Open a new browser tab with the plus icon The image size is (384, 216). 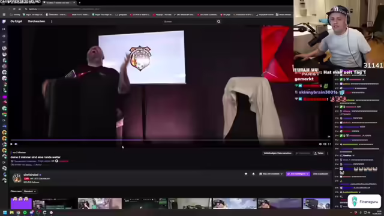coord(80,2)
